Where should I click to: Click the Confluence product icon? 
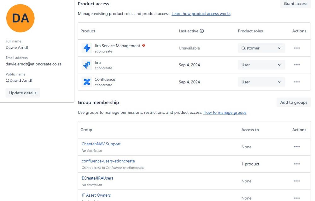point(87,82)
